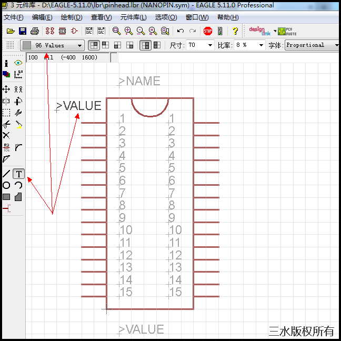Select the Delete X tool
The width and height of the screenshot is (341, 341).
6,135
